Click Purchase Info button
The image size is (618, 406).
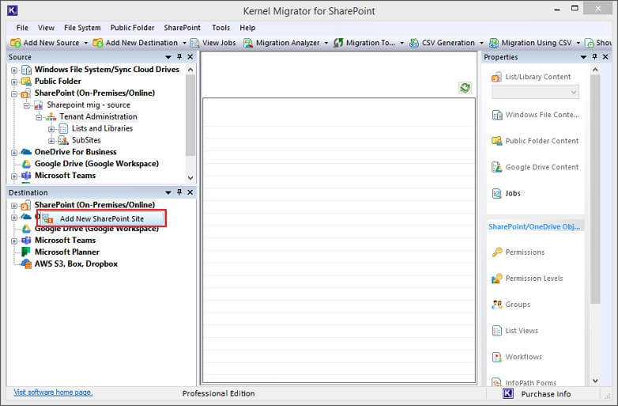545,394
